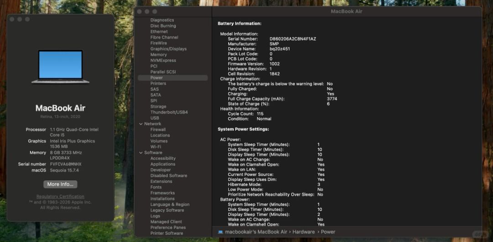Click the computer icon in path bar
Viewport: 493px width, 242px height.
220,232
